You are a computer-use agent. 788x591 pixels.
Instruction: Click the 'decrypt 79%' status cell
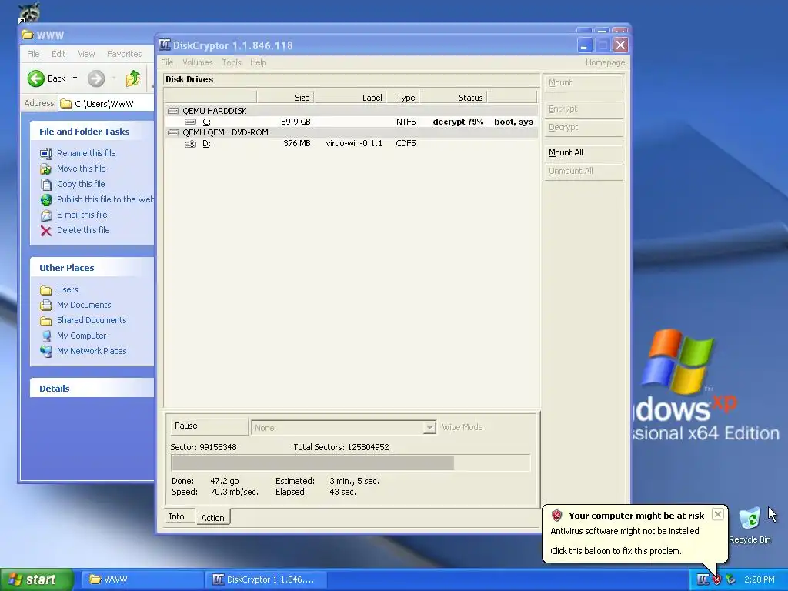(x=458, y=122)
